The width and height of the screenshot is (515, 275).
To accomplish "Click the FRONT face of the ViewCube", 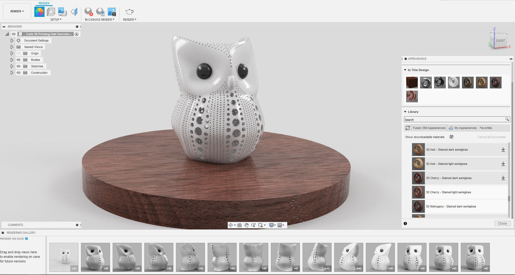I will click(x=500, y=41).
